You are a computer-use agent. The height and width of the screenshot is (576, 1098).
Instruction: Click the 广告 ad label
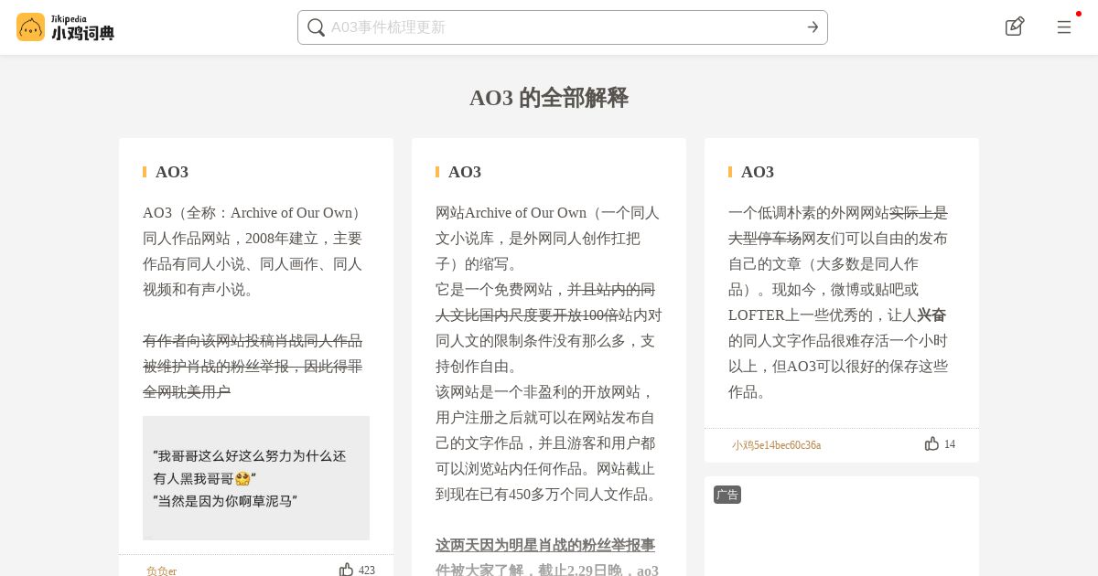727,495
